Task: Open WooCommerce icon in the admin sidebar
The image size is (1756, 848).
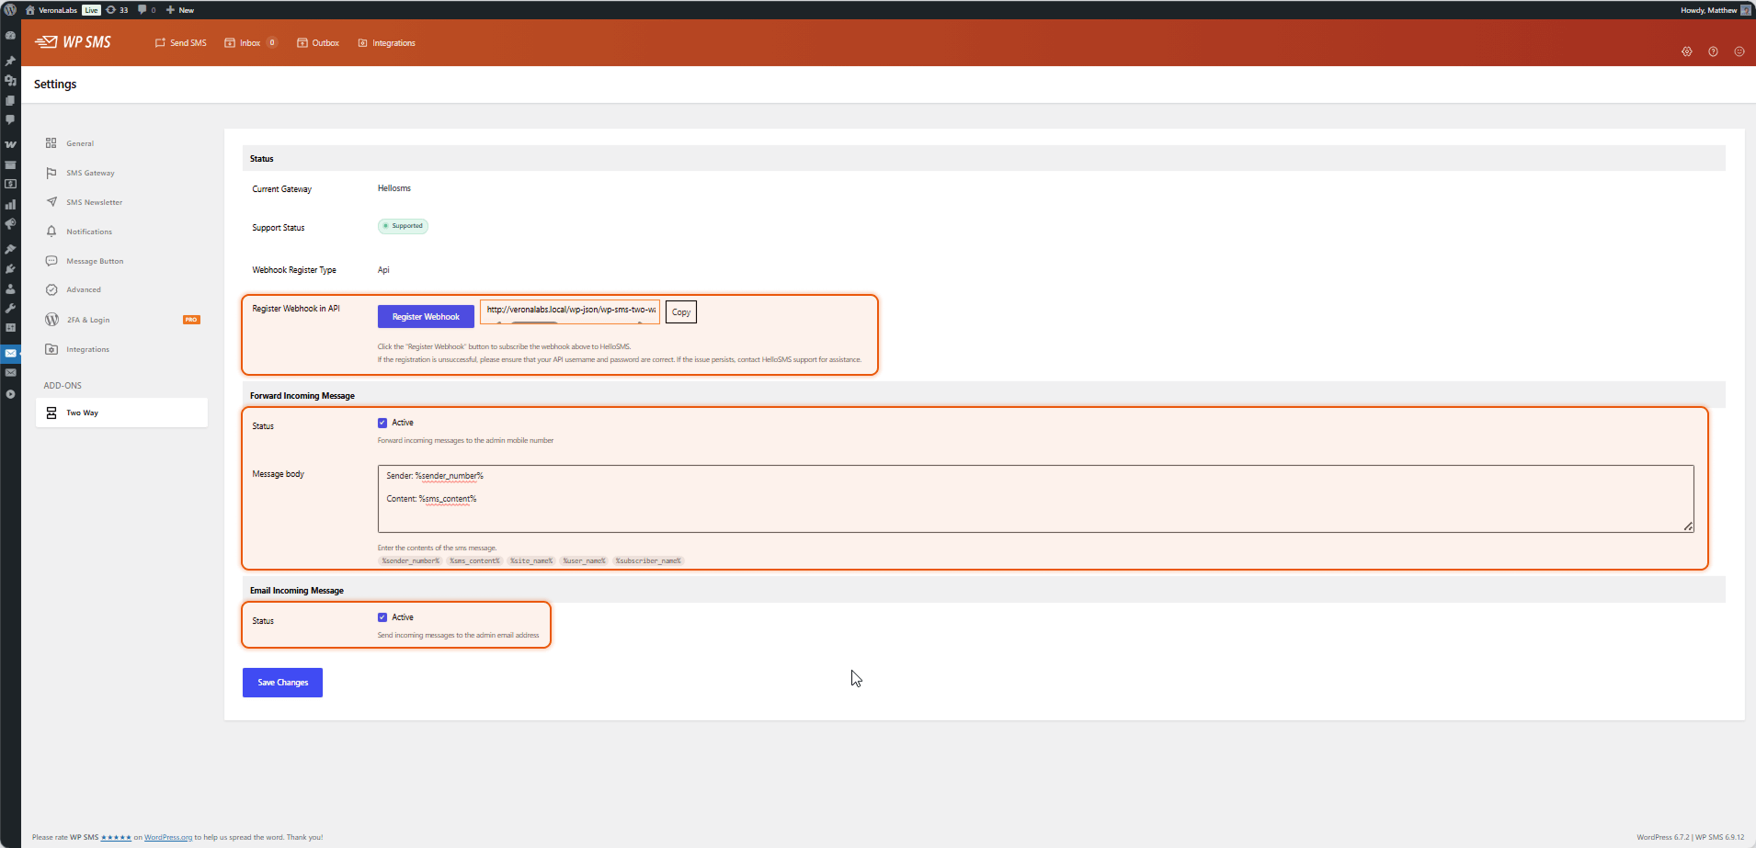Action: pos(10,144)
